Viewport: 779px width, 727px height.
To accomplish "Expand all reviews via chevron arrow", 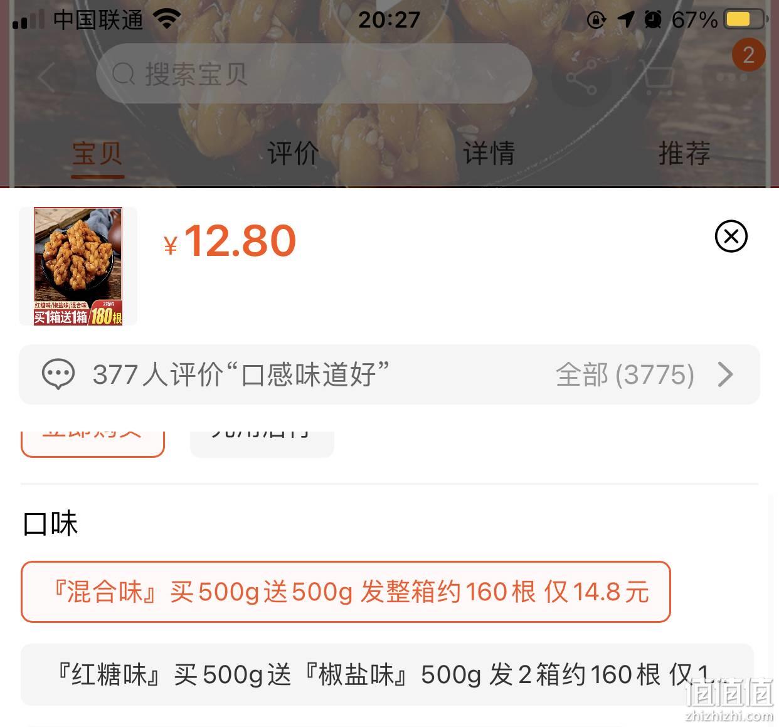I will [725, 374].
